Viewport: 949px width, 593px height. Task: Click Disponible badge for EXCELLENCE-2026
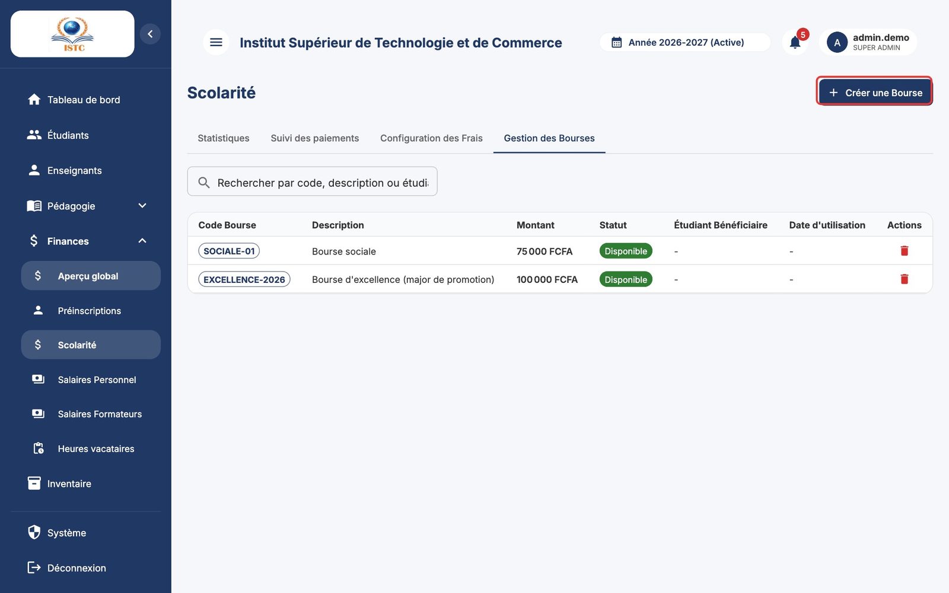tap(626, 279)
